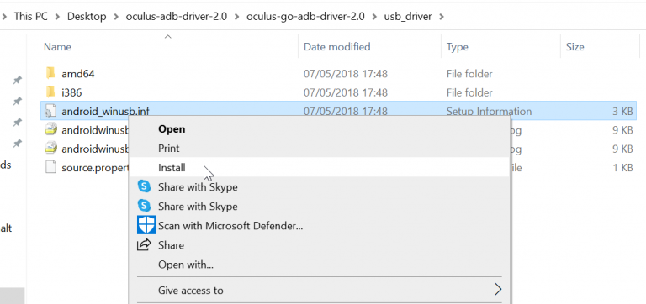The image size is (646, 304).
Task: Sort by the Date modified column
Action: click(x=337, y=47)
